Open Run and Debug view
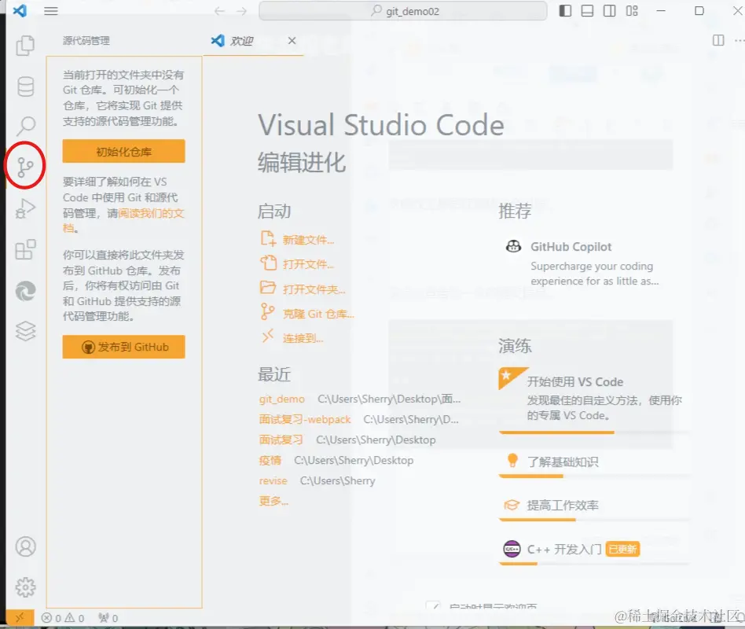Viewport: 745px width, 629px height. (x=25, y=208)
